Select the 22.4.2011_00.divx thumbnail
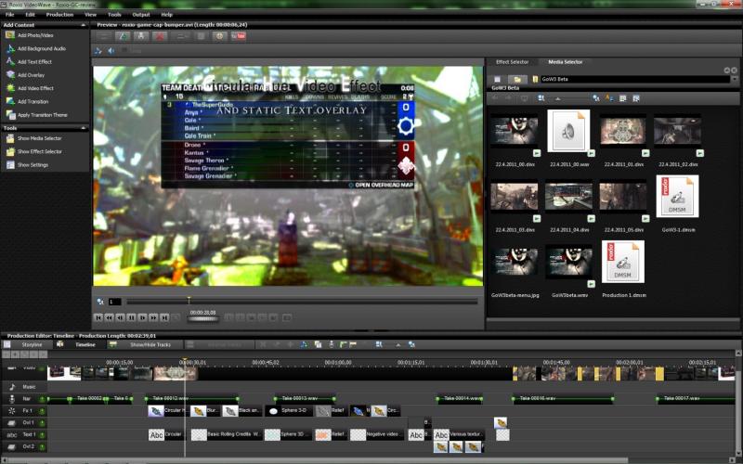 tap(515, 130)
